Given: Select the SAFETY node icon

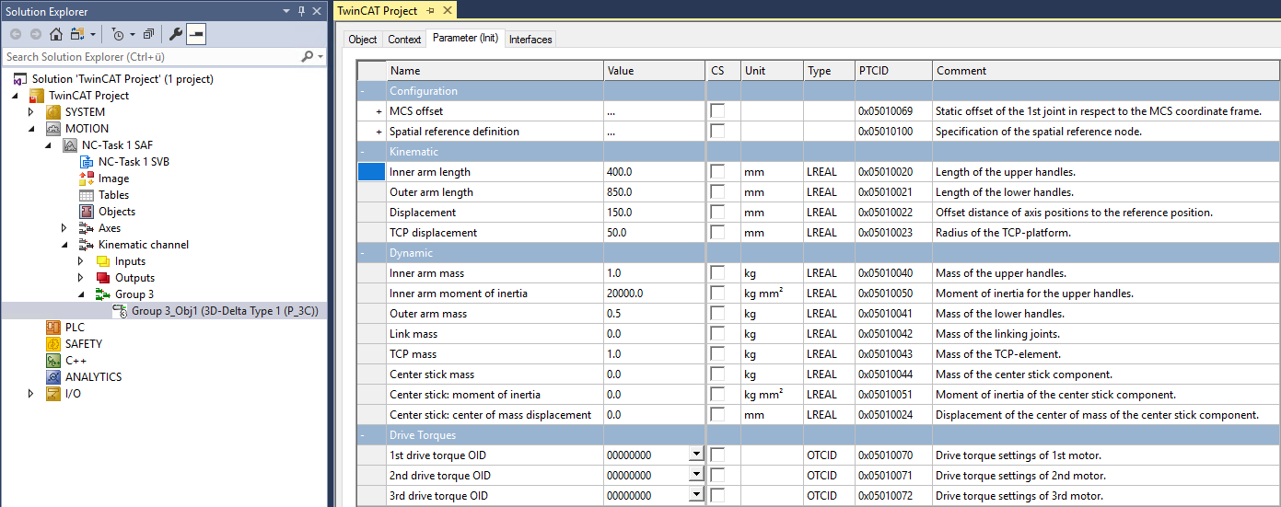Looking at the screenshot, I should point(53,344).
